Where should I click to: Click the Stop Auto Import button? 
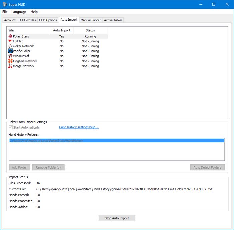pos(117,218)
